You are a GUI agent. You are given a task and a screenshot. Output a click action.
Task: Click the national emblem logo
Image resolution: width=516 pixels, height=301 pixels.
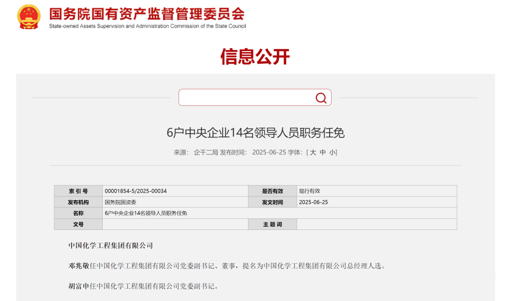[29, 17]
